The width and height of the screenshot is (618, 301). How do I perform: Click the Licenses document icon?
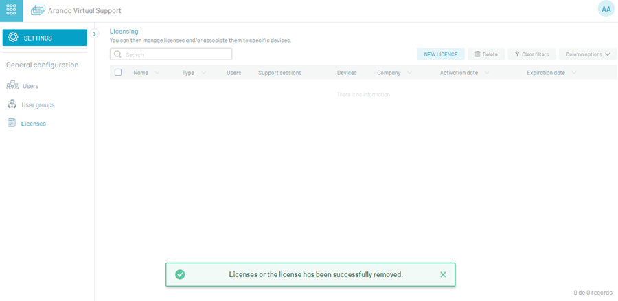coord(12,123)
